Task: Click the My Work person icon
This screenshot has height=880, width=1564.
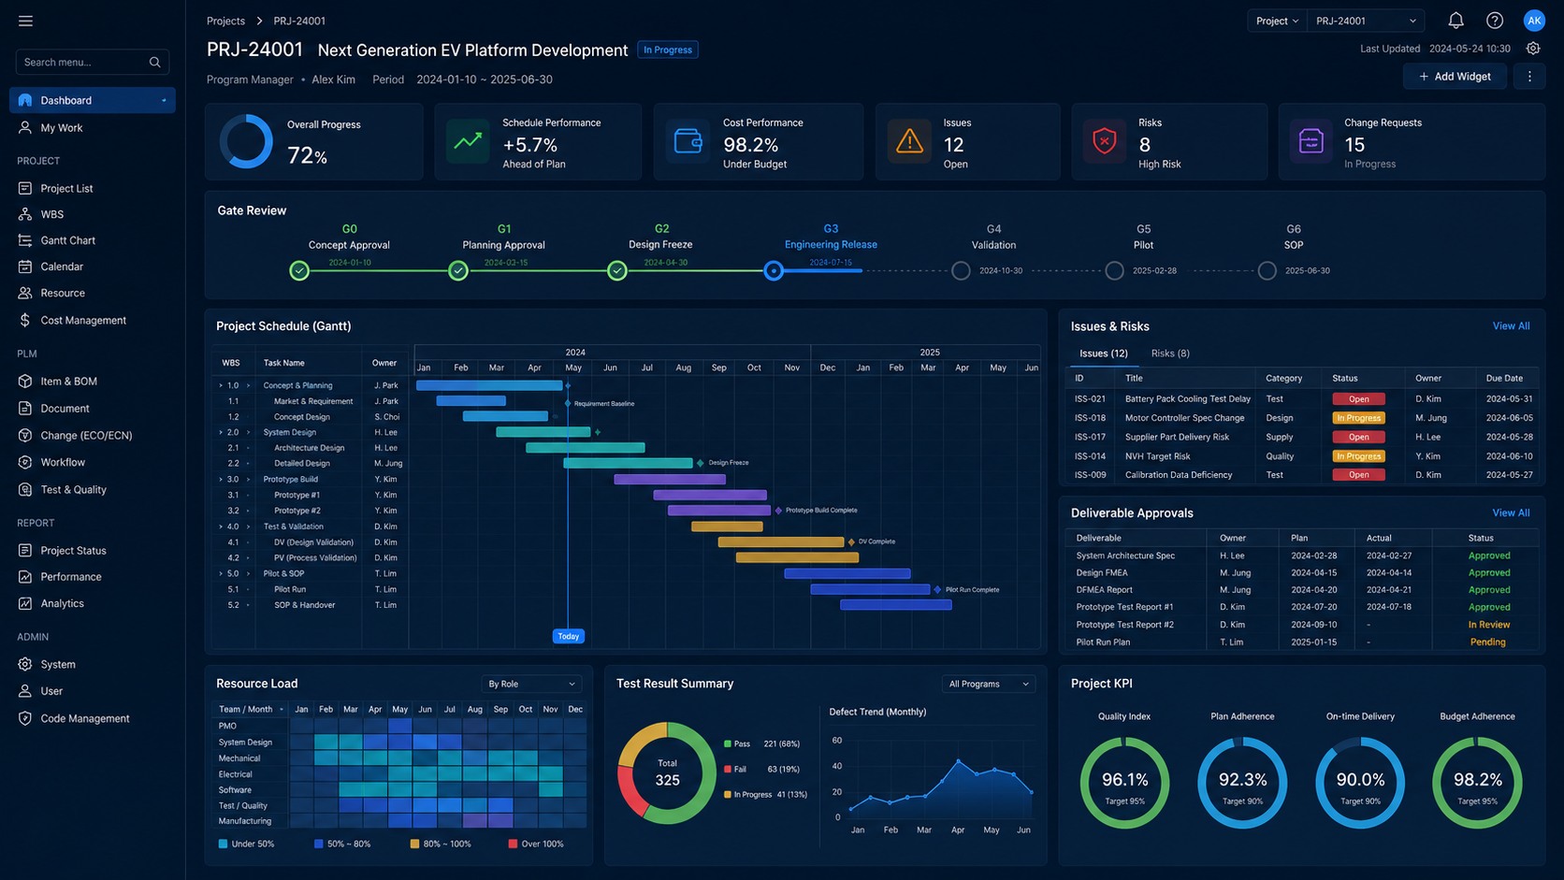Action: (25, 128)
